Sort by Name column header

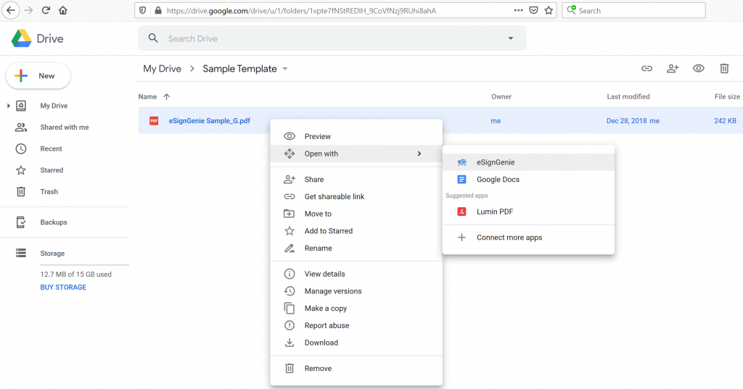[147, 96]
